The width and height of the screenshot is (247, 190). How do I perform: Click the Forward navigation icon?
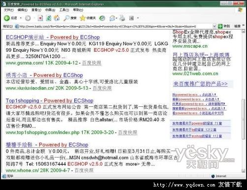(28, 18)
